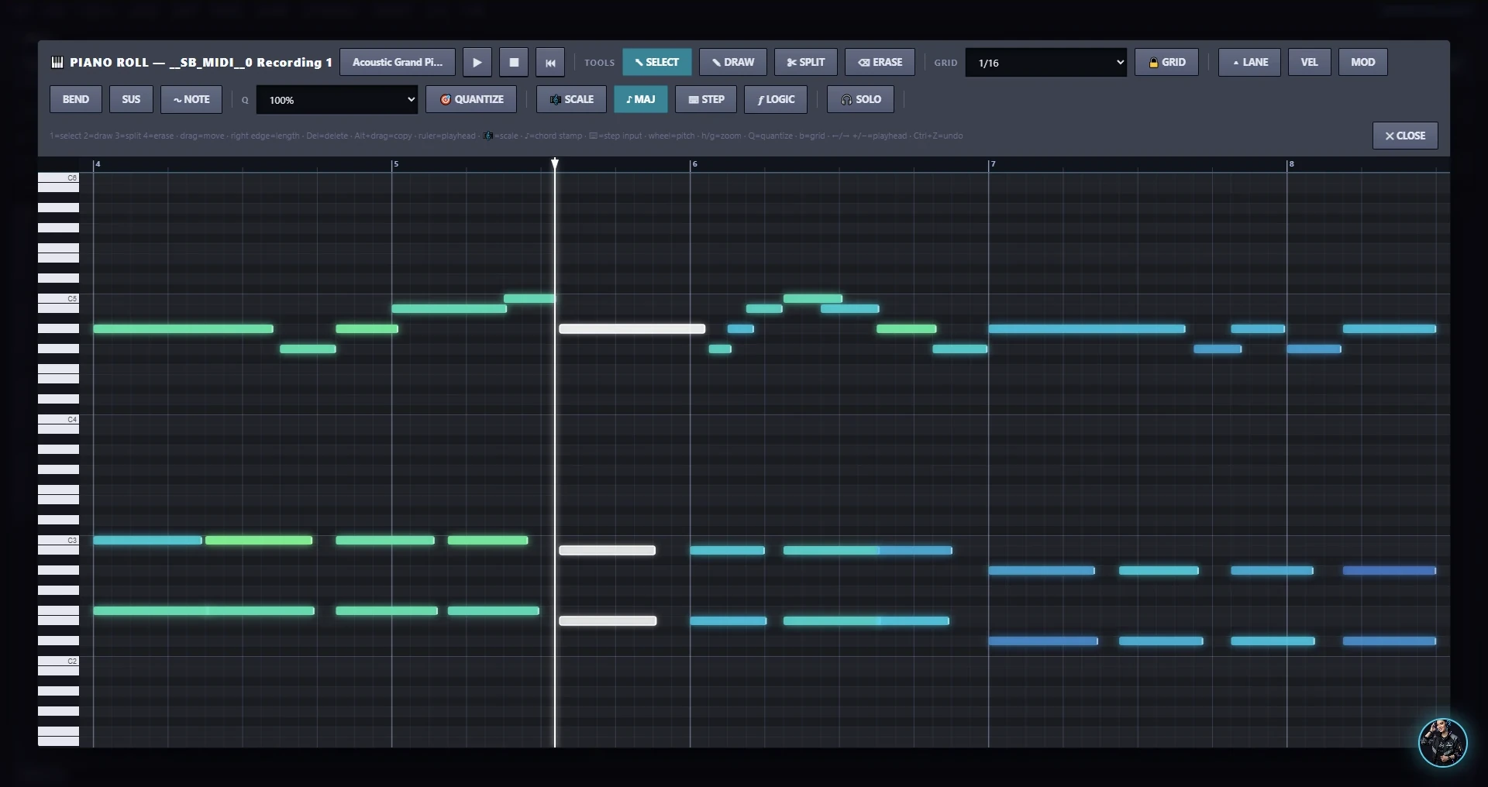This screenshot has width=1488, height=787.
Task: Click bar 7 marker on the ruler
Action: 993,164
